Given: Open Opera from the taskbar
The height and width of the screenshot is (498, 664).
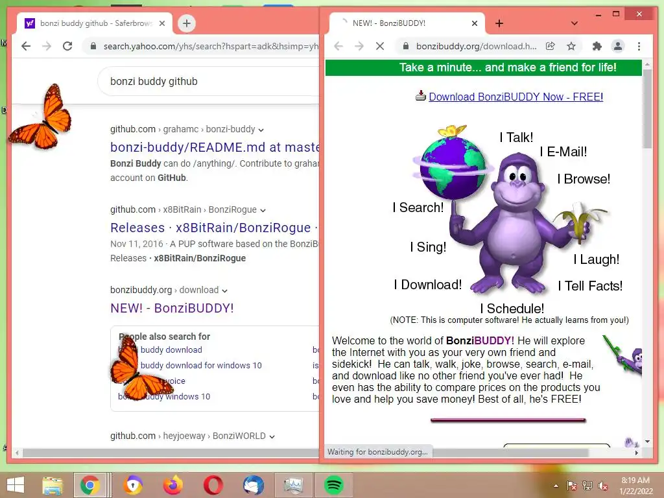Looking at the screenshot, I should click(x=213, y=485).
